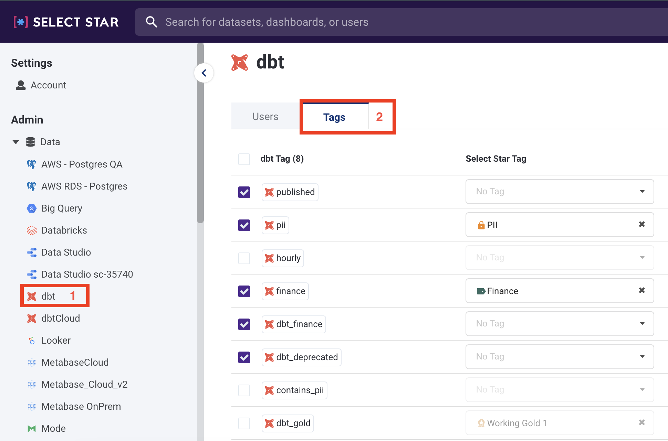The width and height of the screenshot is (668, 441).
Task: Switch to the Users tab
Action: pos(265,117)
